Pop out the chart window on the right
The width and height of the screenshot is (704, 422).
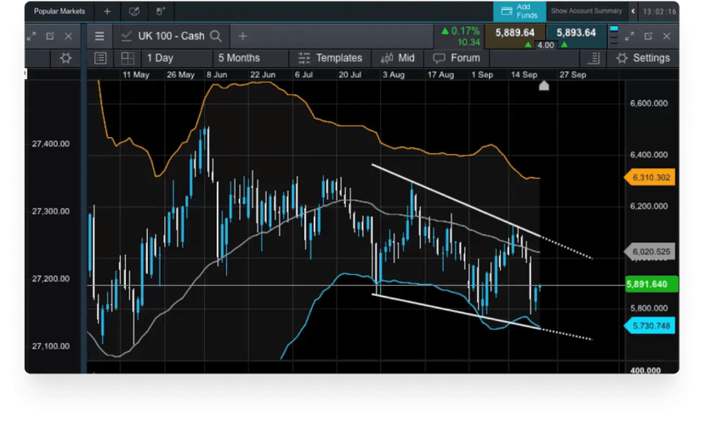coord(646,36)
